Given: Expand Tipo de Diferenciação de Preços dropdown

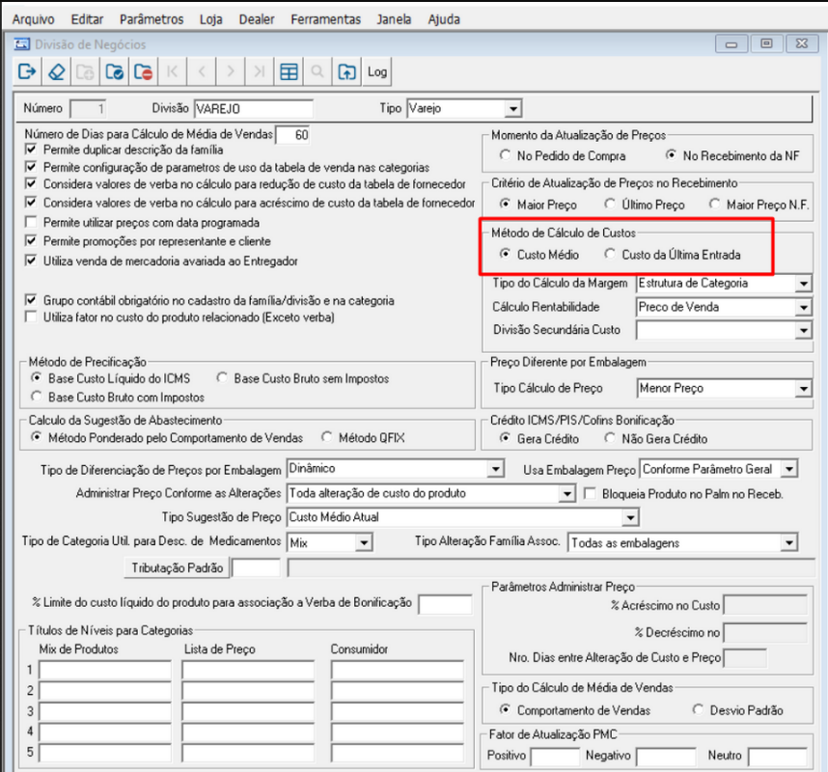Looking at the screenshot, I should tap(495, 469).
